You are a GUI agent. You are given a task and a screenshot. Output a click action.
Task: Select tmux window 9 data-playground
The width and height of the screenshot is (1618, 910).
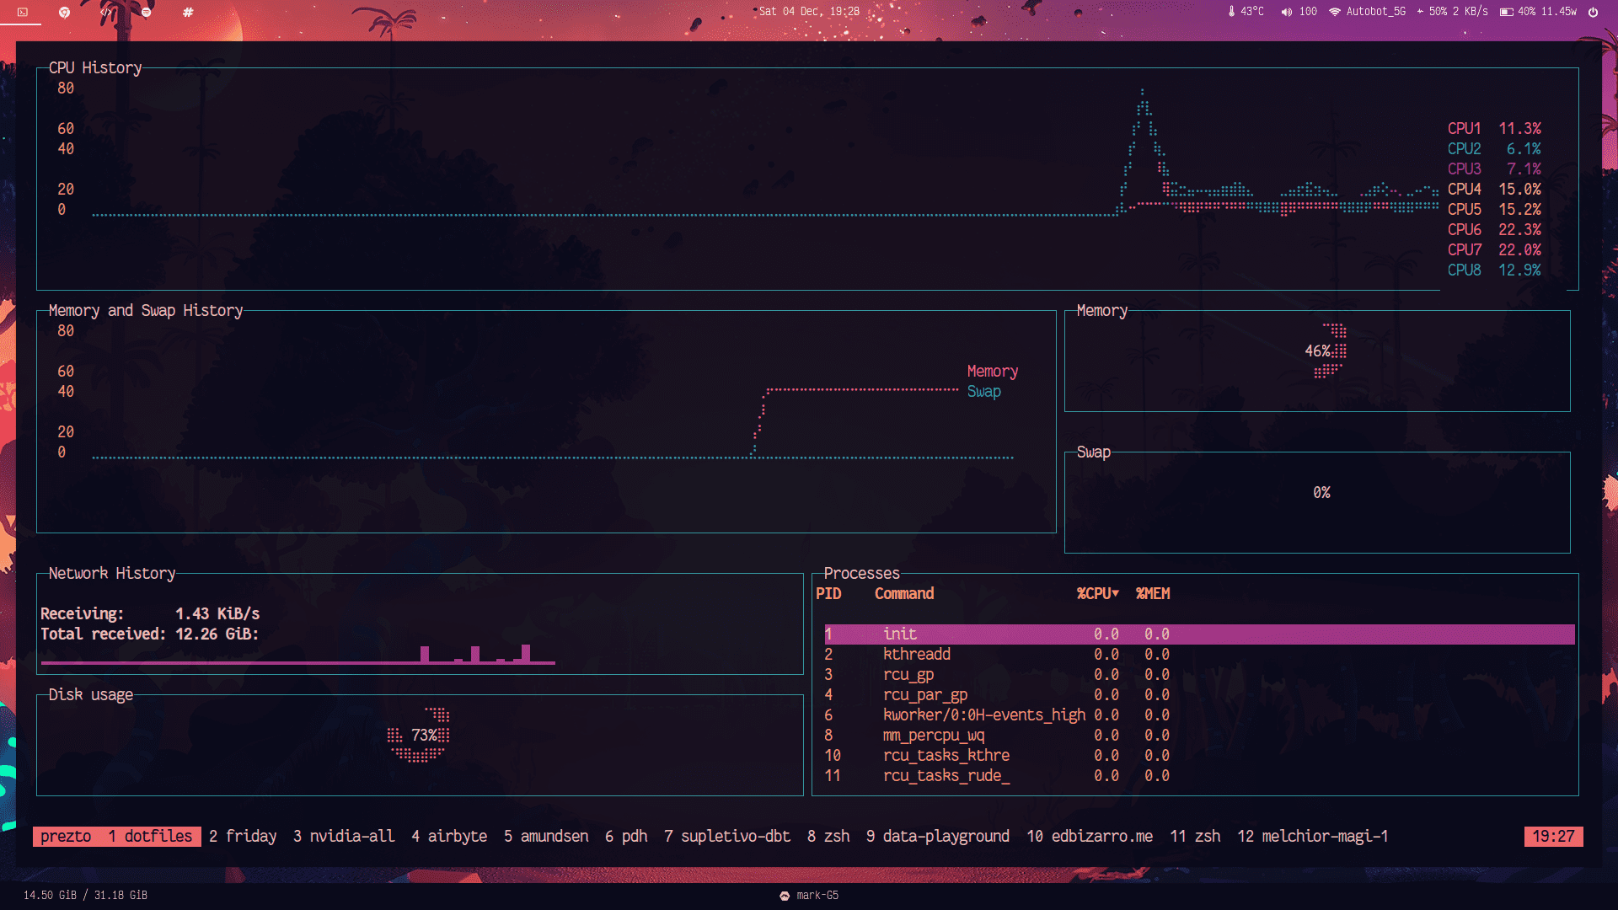click(937, 836)
